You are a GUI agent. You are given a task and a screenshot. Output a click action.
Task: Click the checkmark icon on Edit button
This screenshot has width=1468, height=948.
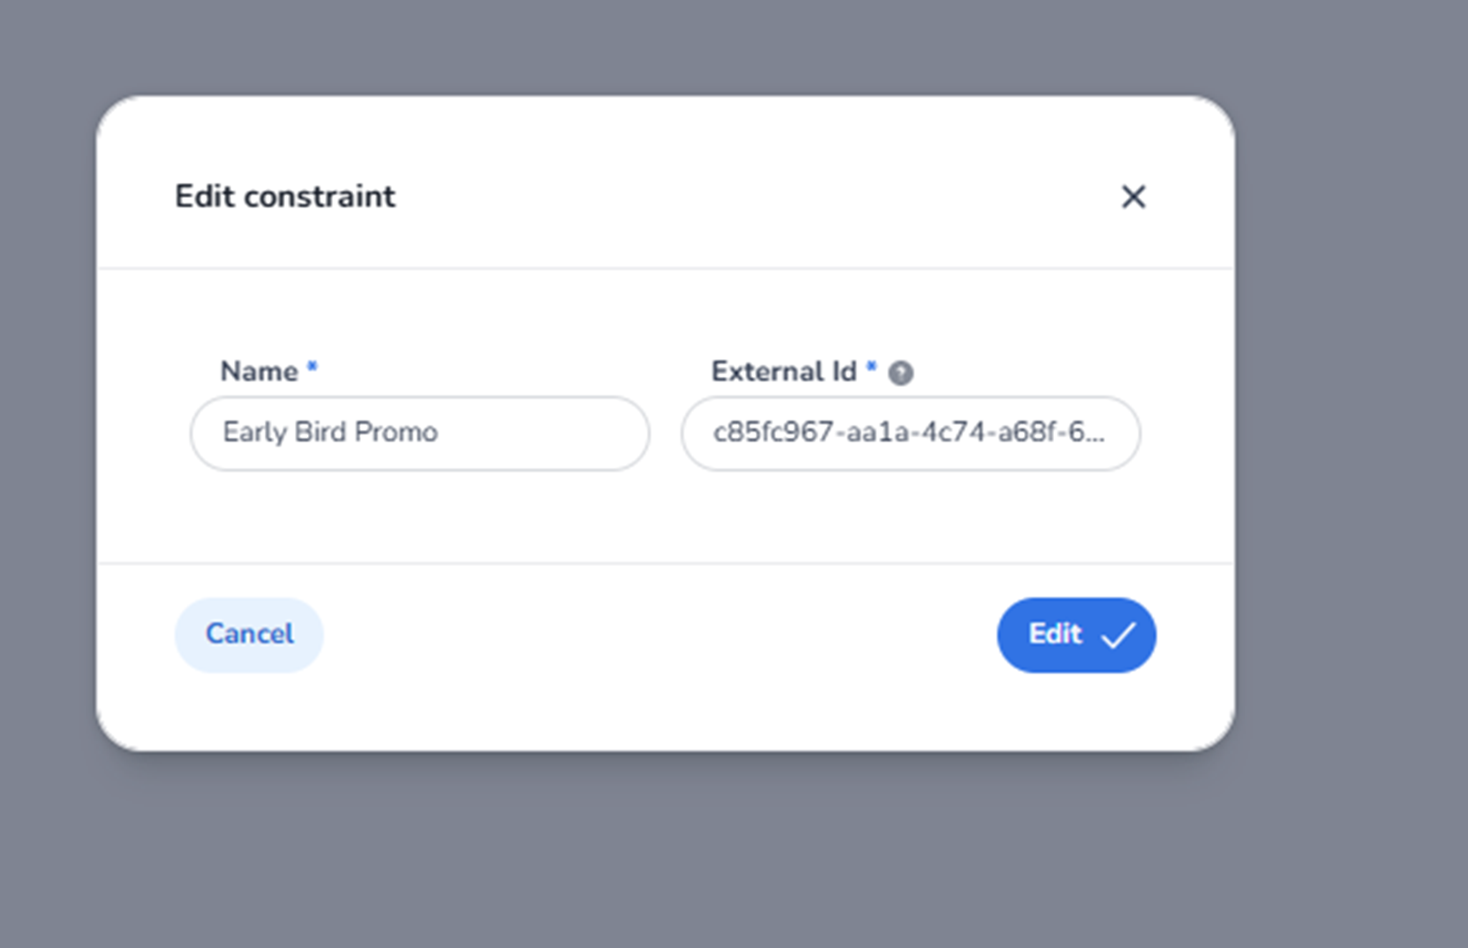[x=1118, y=636]
